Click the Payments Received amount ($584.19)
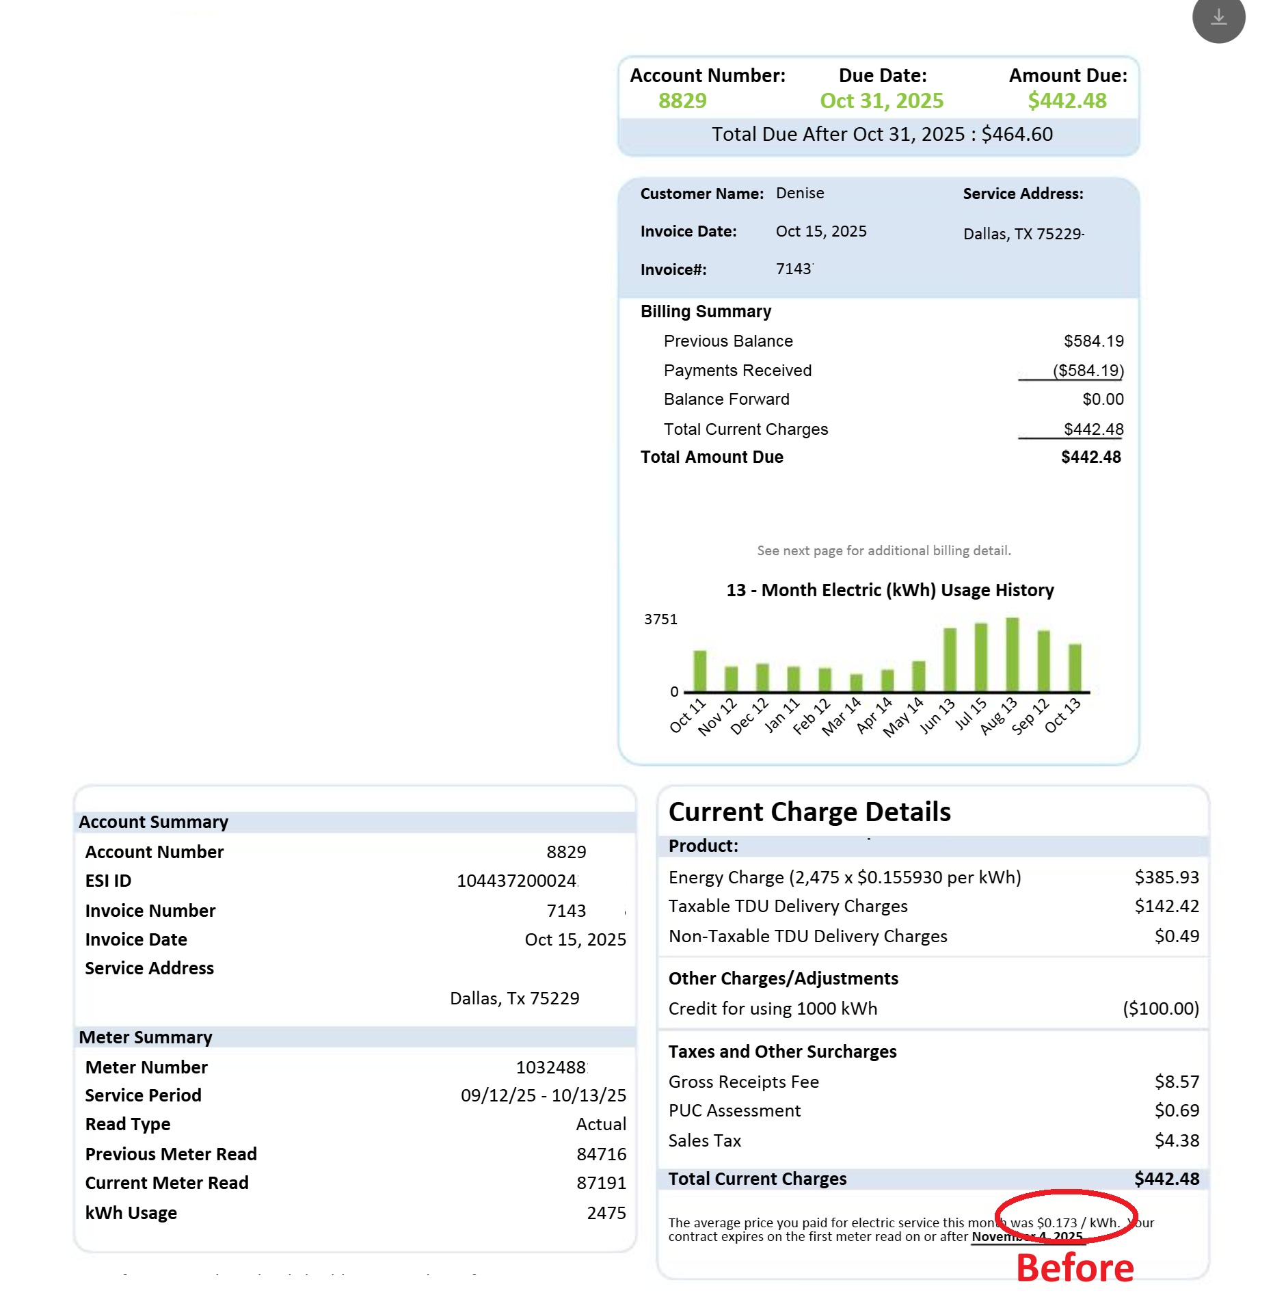 click(x=1088, y=371)
